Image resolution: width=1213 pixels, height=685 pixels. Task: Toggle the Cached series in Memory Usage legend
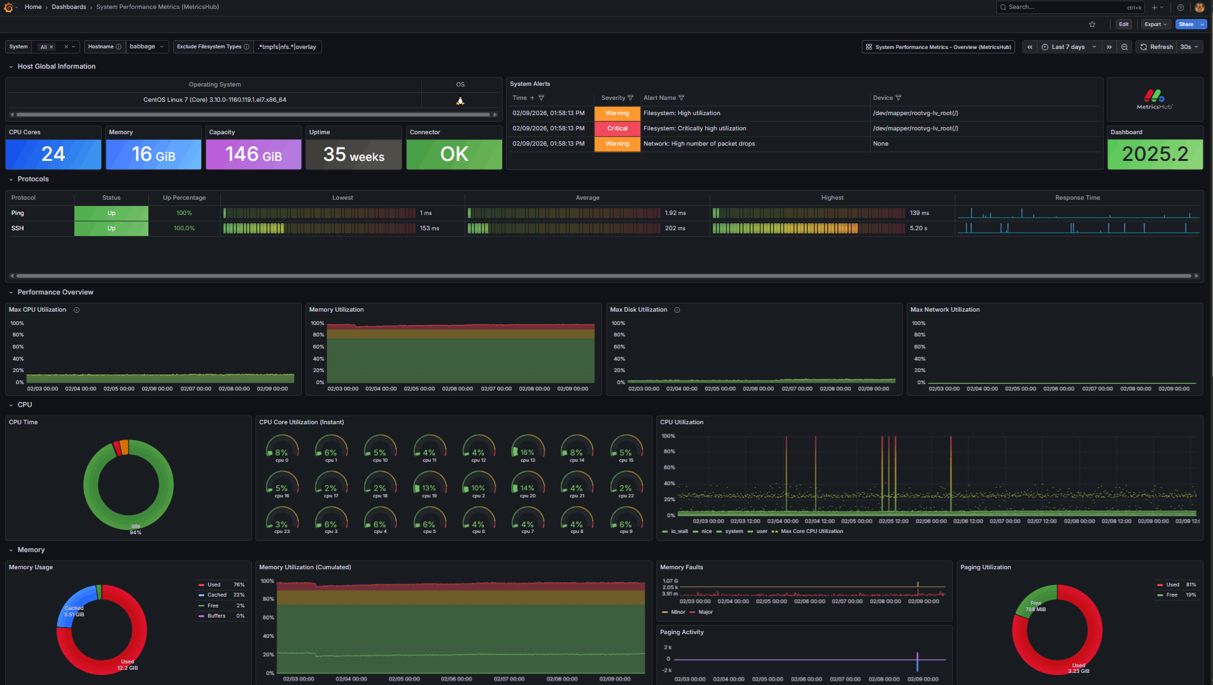(x=216, y=595)
